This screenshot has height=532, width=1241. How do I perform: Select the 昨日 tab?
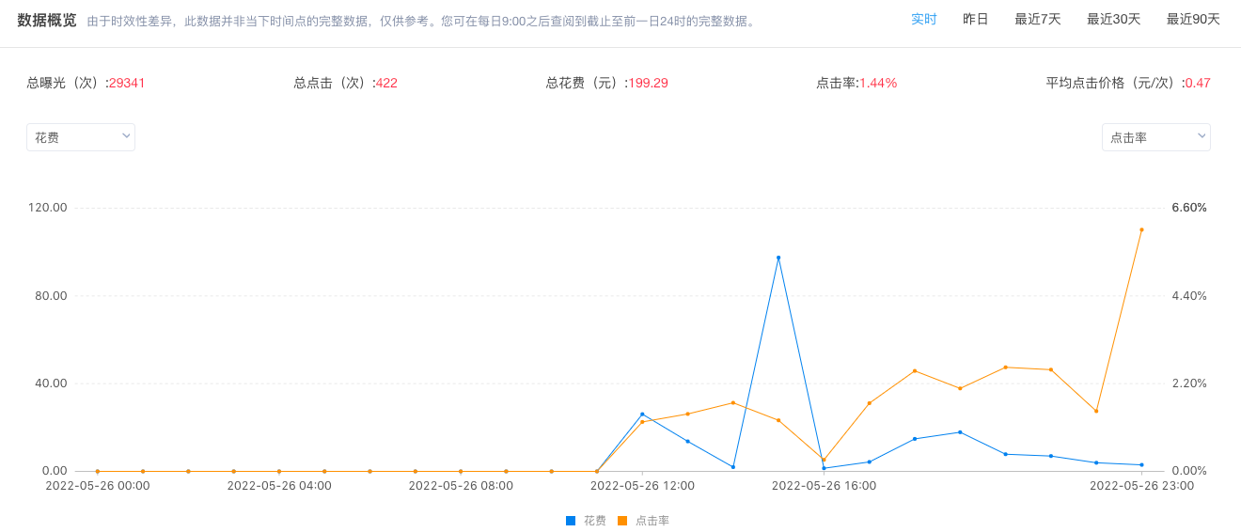(x=976, y=20)
